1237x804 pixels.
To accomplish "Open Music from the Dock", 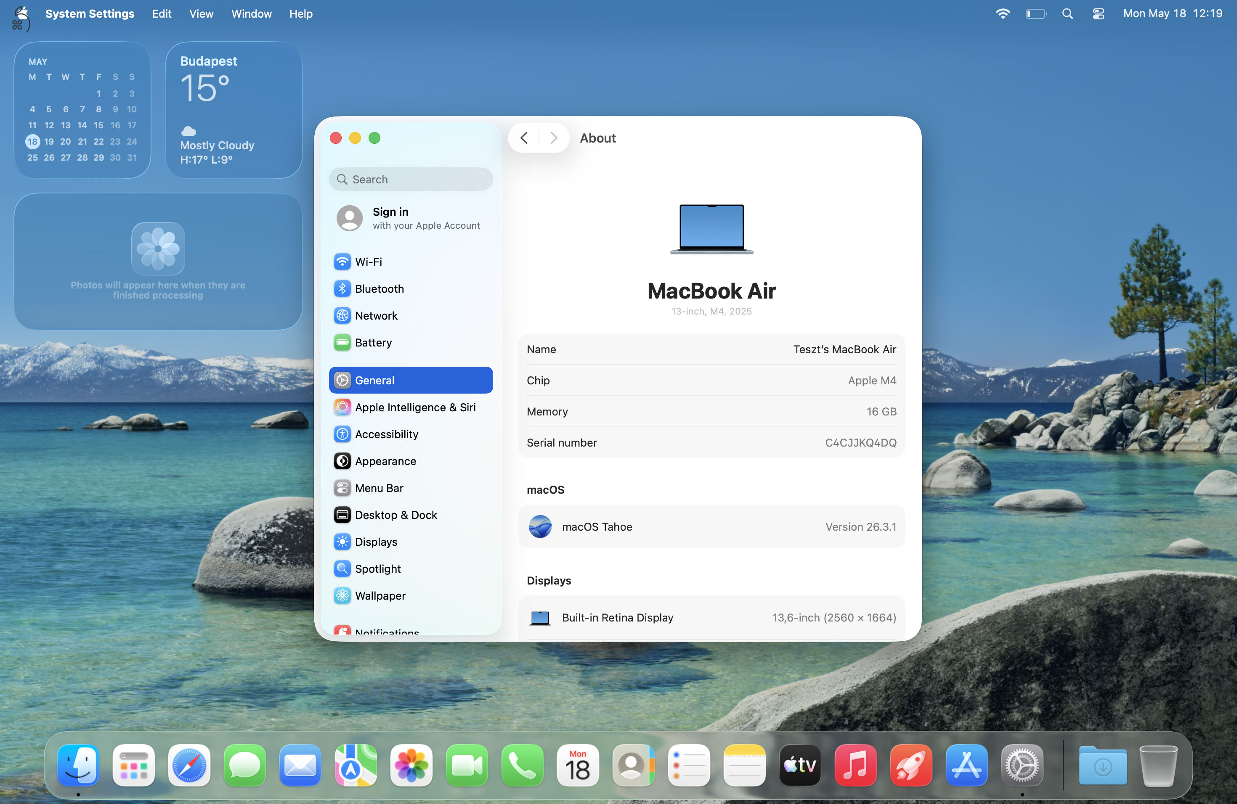I will (856, 766).
